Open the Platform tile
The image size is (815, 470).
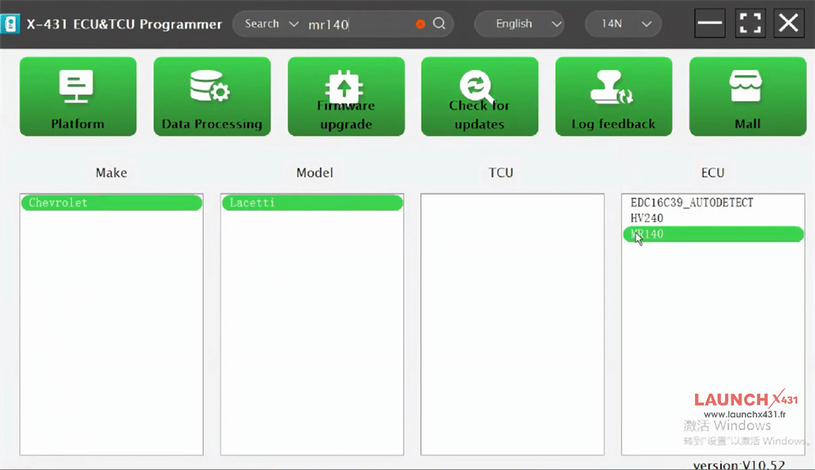coord(78,96)
